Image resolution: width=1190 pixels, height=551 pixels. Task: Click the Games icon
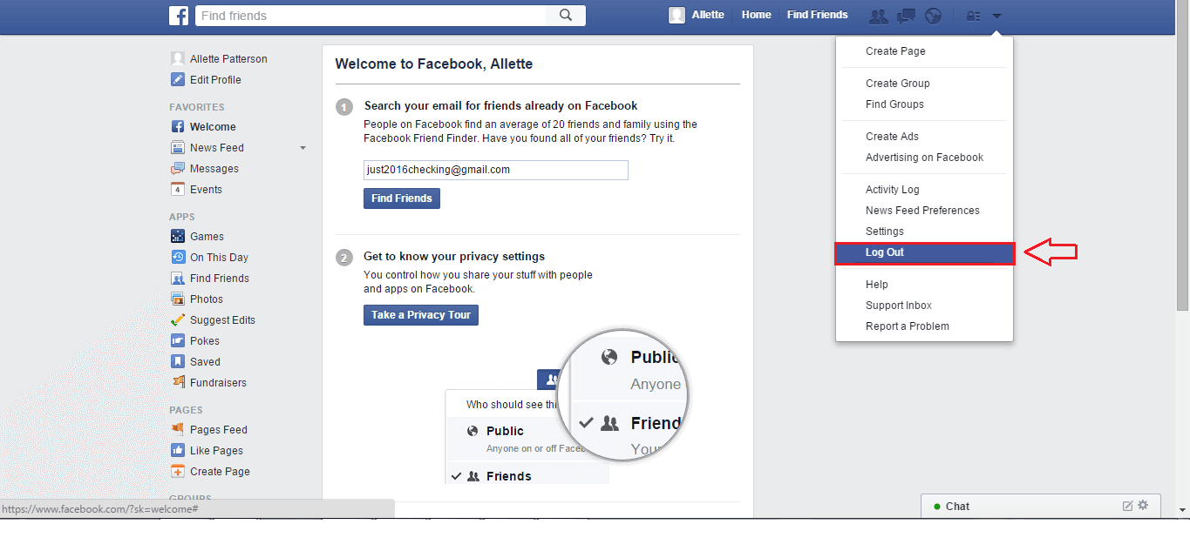178,237
